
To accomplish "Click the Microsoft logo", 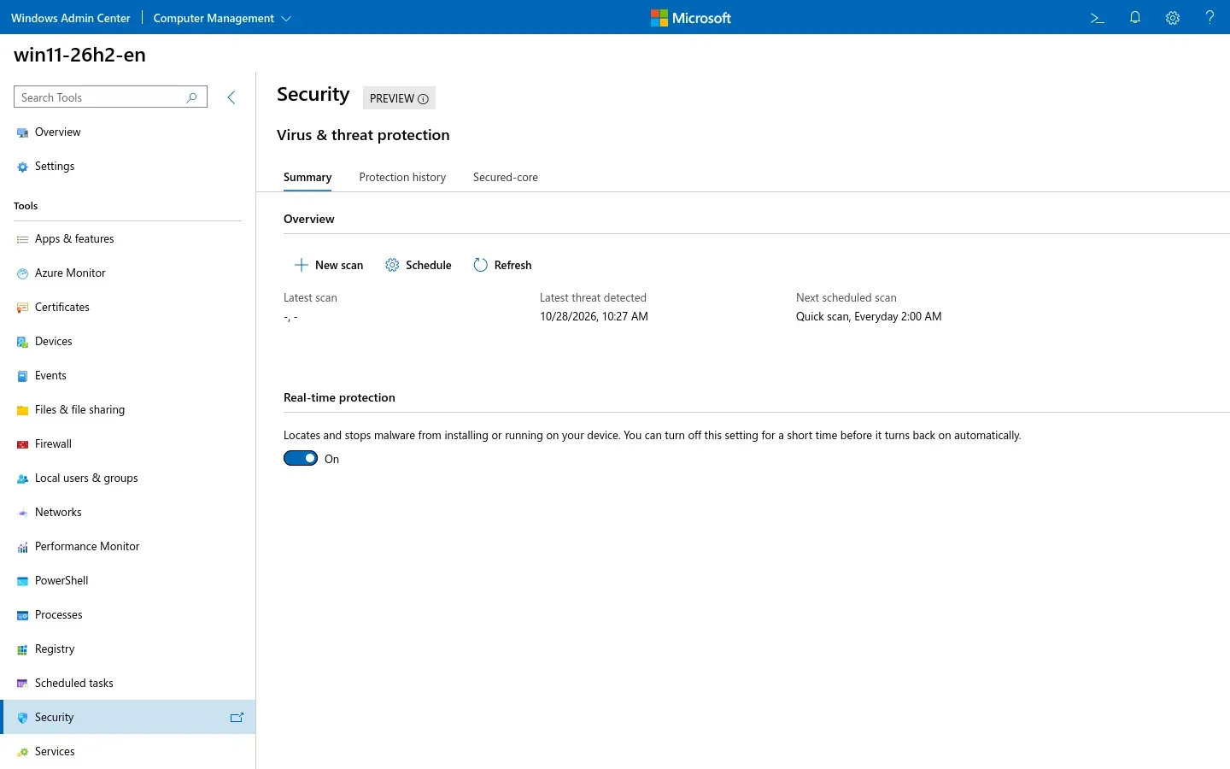I will tap(691, 18).
